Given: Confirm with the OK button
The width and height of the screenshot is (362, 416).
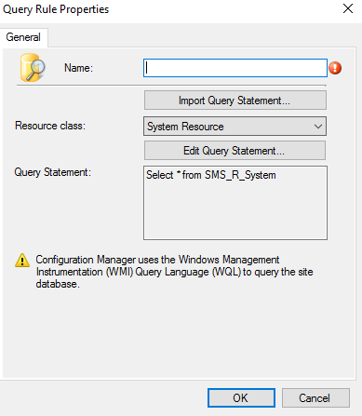Looking at the screenshot, I should [241, 397].
